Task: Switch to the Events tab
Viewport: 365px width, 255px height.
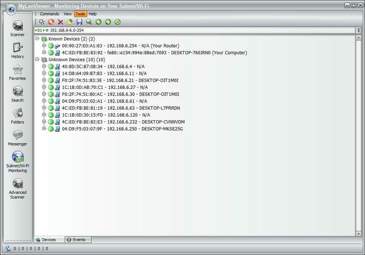Action: (x=78, y=240)
